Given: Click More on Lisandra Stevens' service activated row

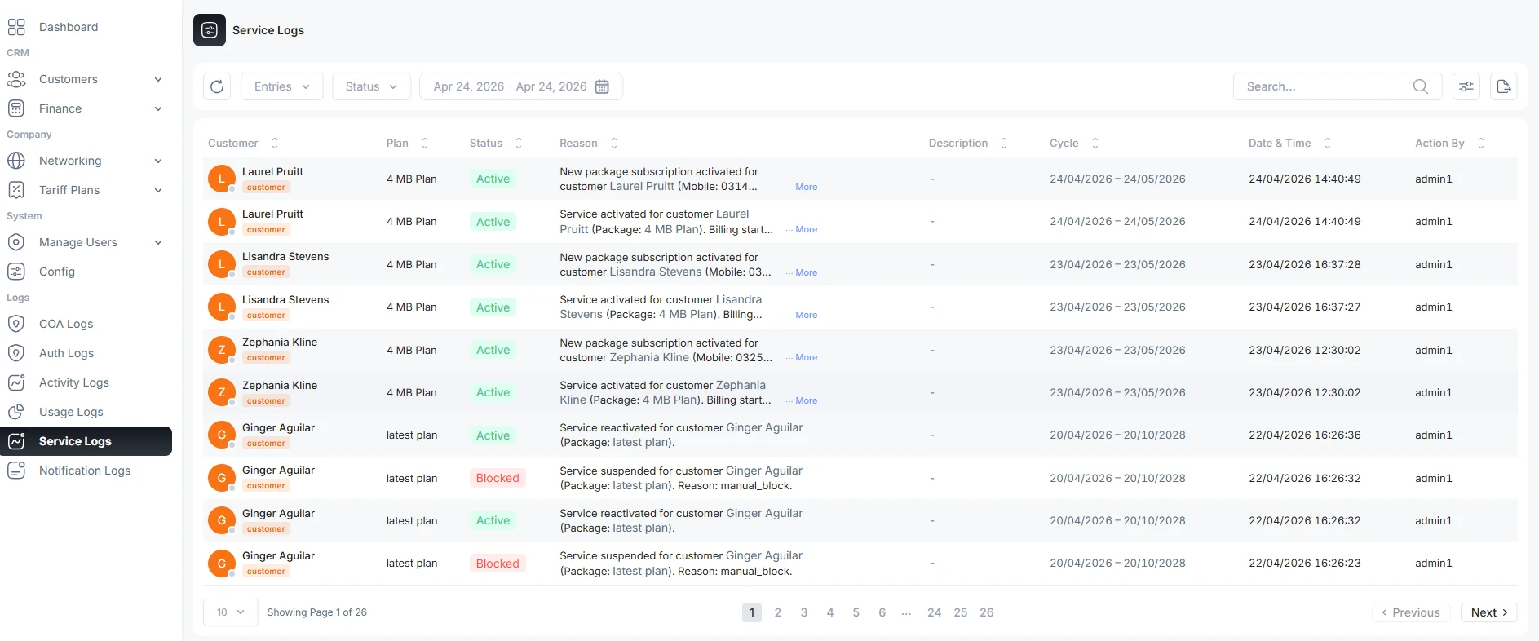Looking at the screenshot, I should pos(806,315).
